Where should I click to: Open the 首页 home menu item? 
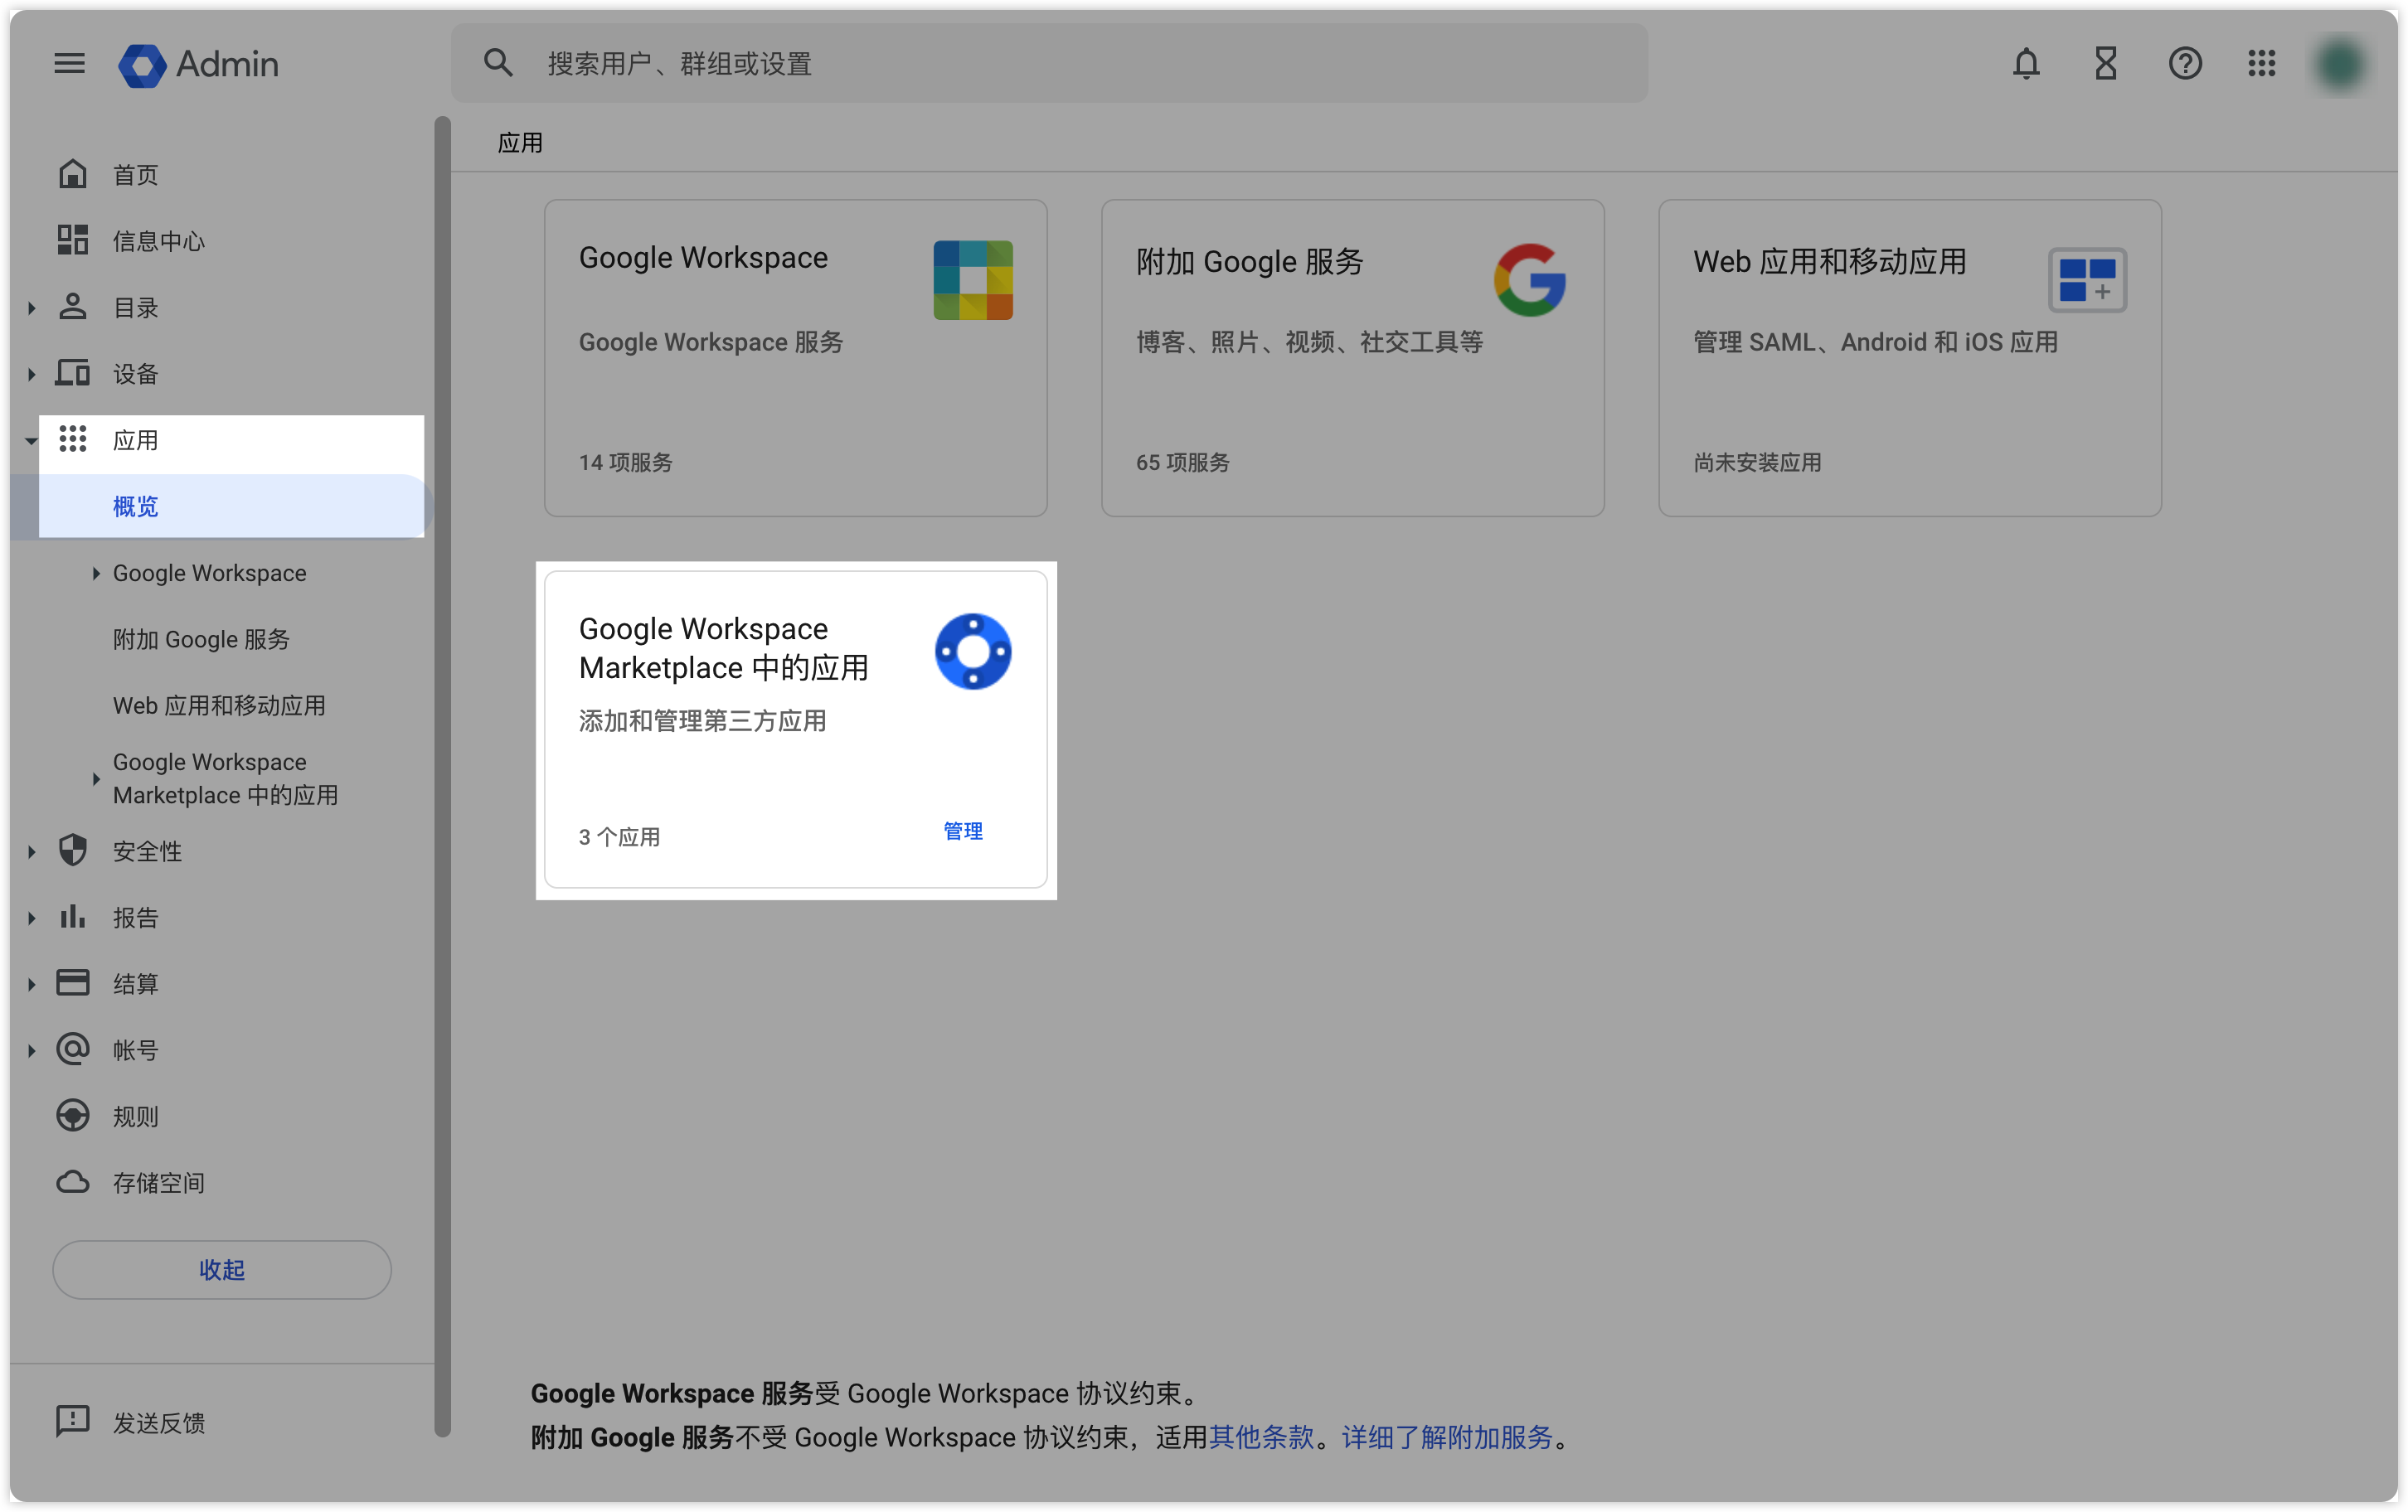[x=73, y=173]
